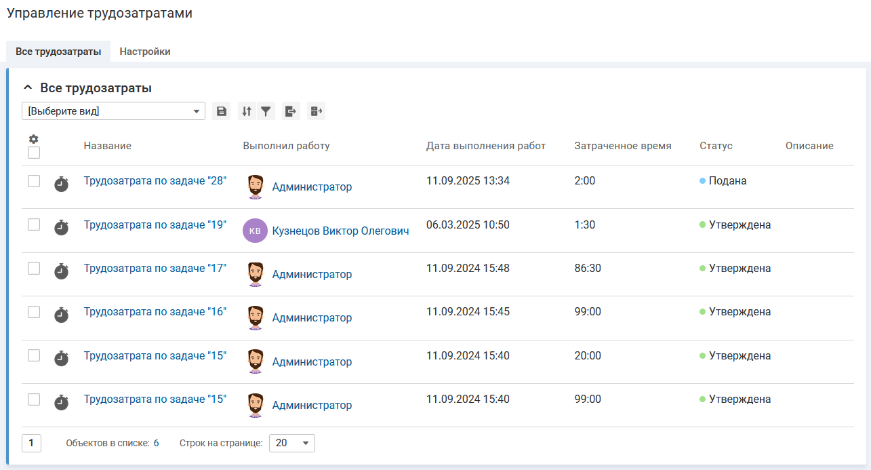Open rows per page dropdown showing 20
This screenshot has width=871, height=470.
coord(291,443)
